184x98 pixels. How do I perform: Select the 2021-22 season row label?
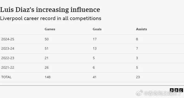pos(8,68)
